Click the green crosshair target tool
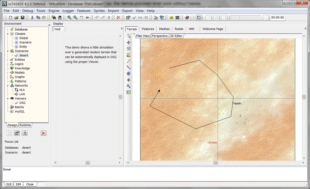Viewport: 310px width, 189px height. pos(128,80)
